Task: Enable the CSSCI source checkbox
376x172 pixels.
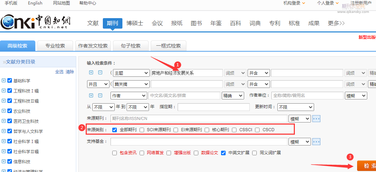Action: point(234,130)
